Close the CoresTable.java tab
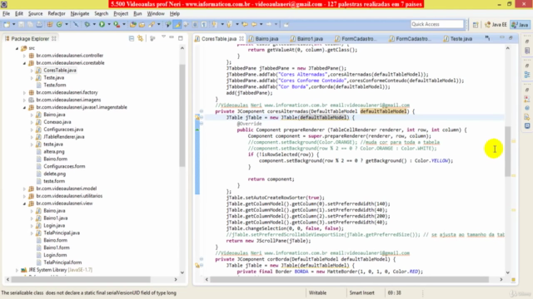Viewport: 533px width, 299px height. (241, 39)
